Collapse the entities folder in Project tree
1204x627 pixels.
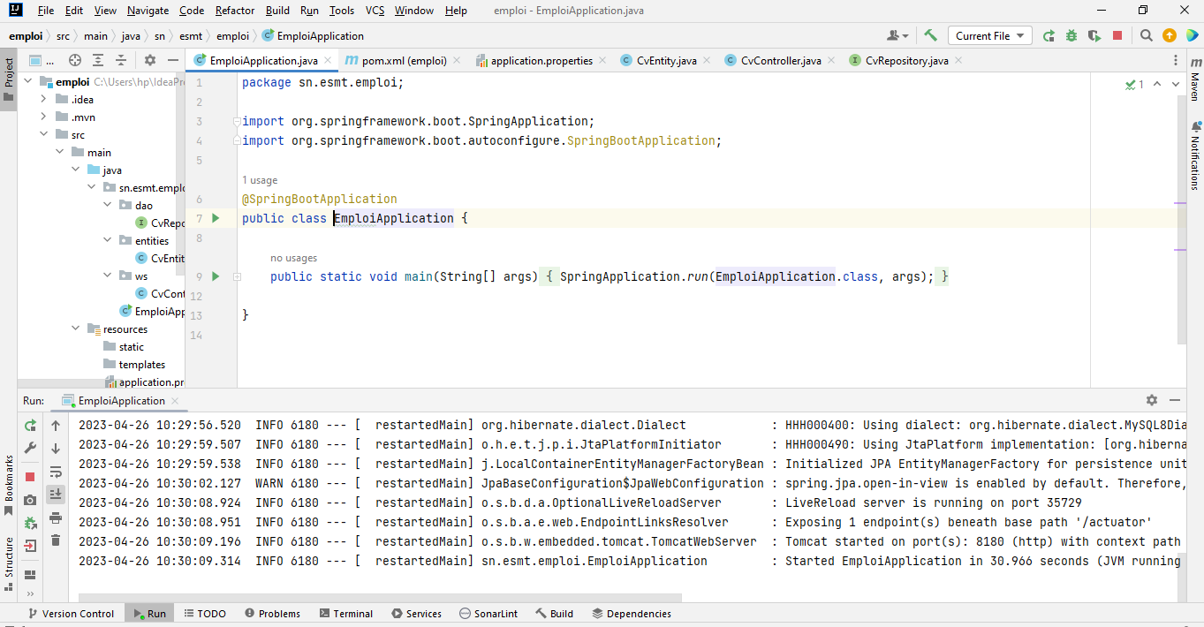[107, 240]
